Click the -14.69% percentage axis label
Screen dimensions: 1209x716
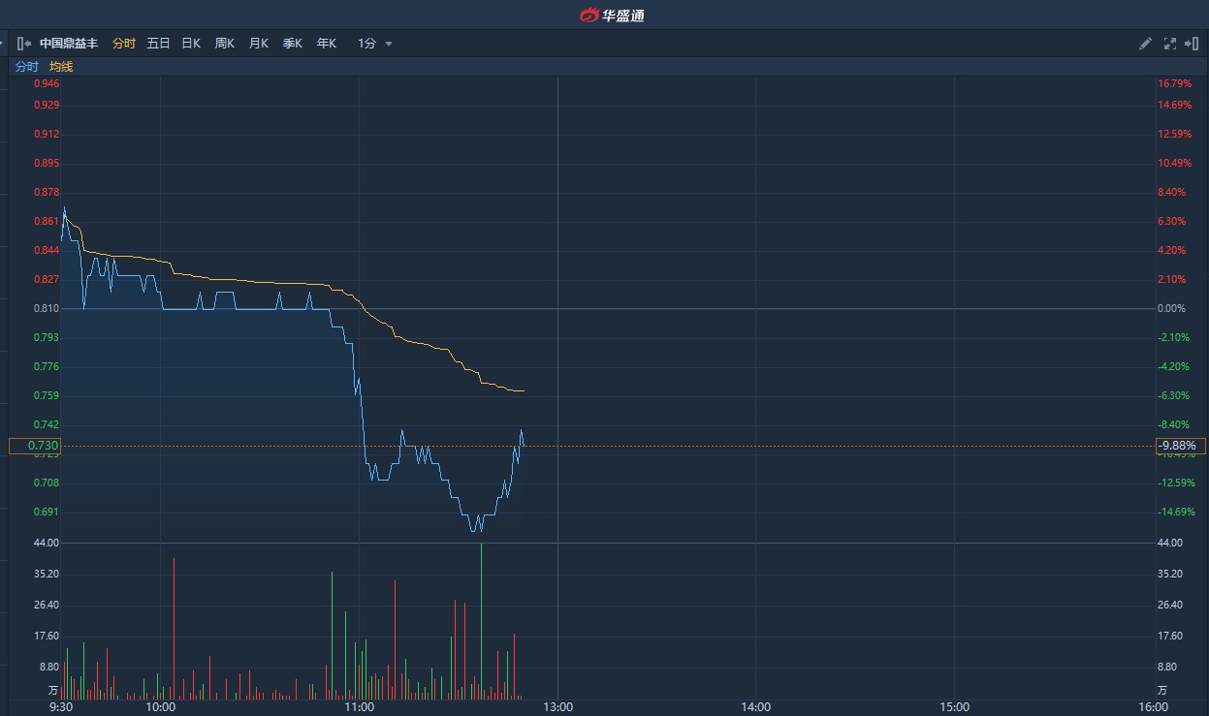tap(1175, 512)
